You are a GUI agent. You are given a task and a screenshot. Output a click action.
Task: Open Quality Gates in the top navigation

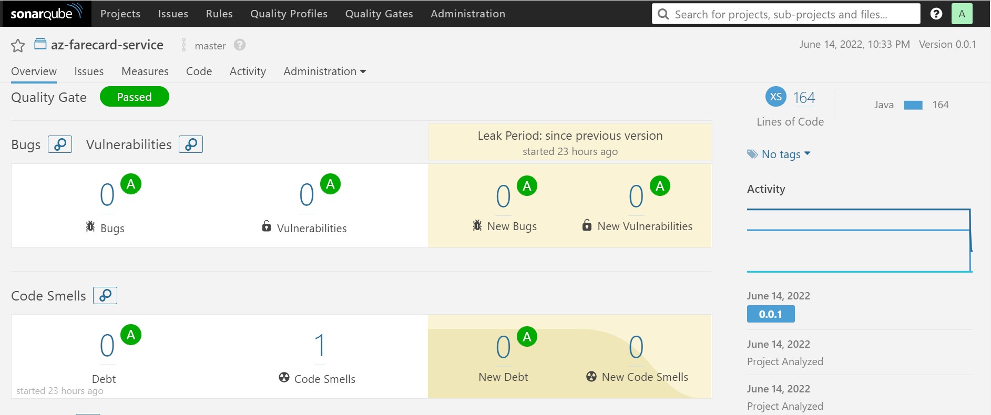click(x=379, y=14)
